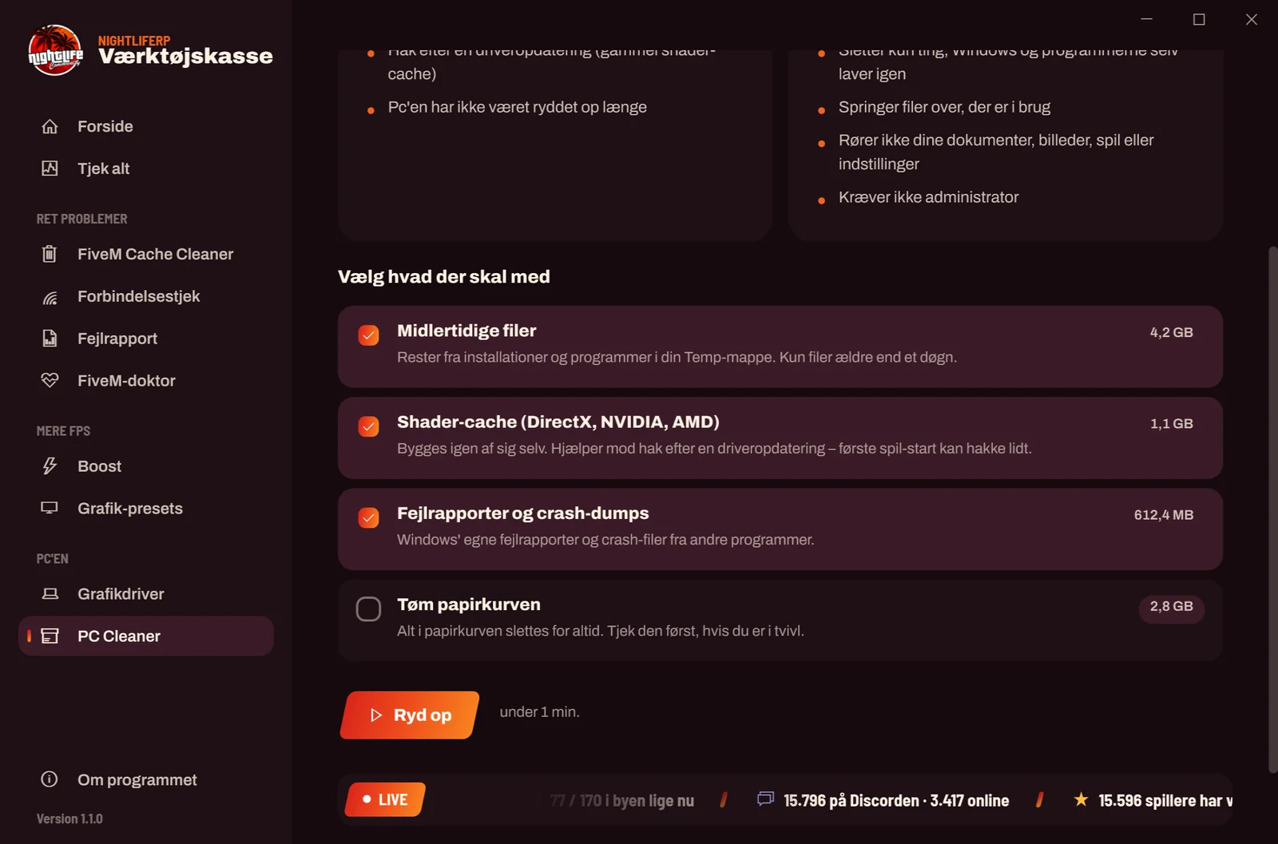Click the Grafikdriver laptop icon
1278x844 pixels.
tap(50, 594)
